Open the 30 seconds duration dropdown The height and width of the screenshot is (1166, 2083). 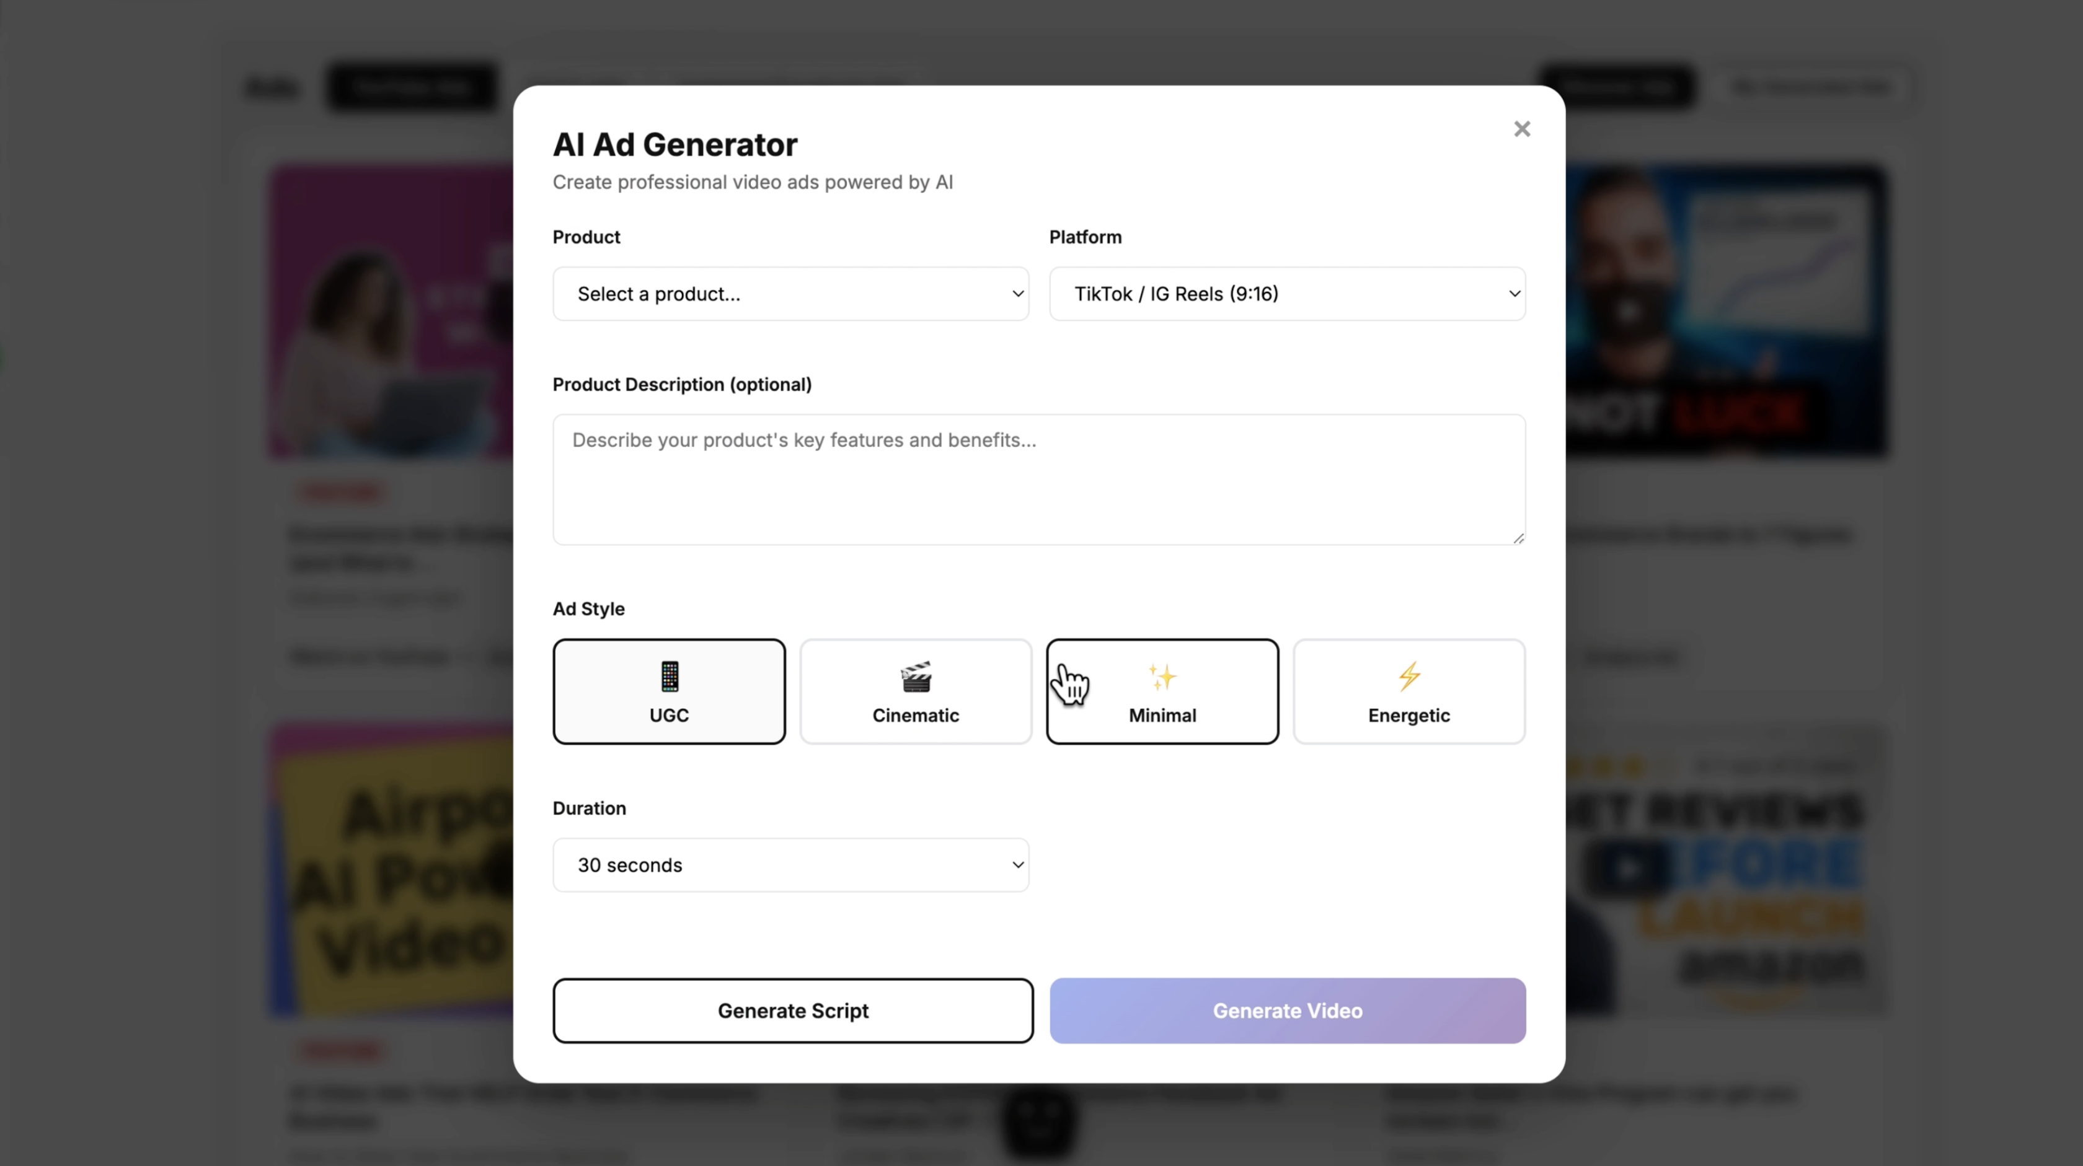790,865
